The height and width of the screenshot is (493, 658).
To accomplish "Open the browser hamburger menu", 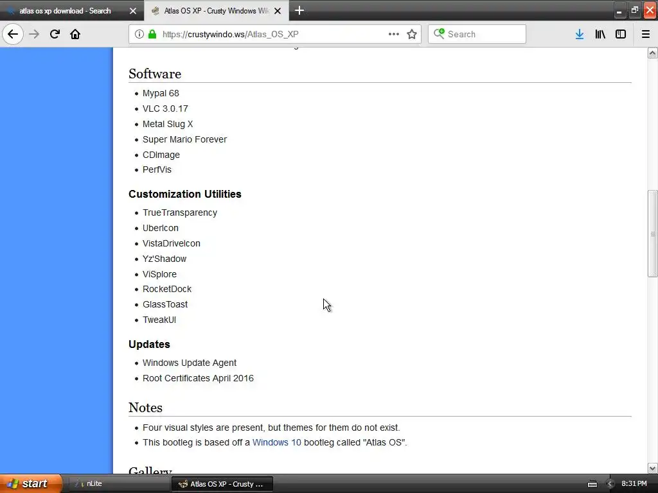I will point(646,34).
